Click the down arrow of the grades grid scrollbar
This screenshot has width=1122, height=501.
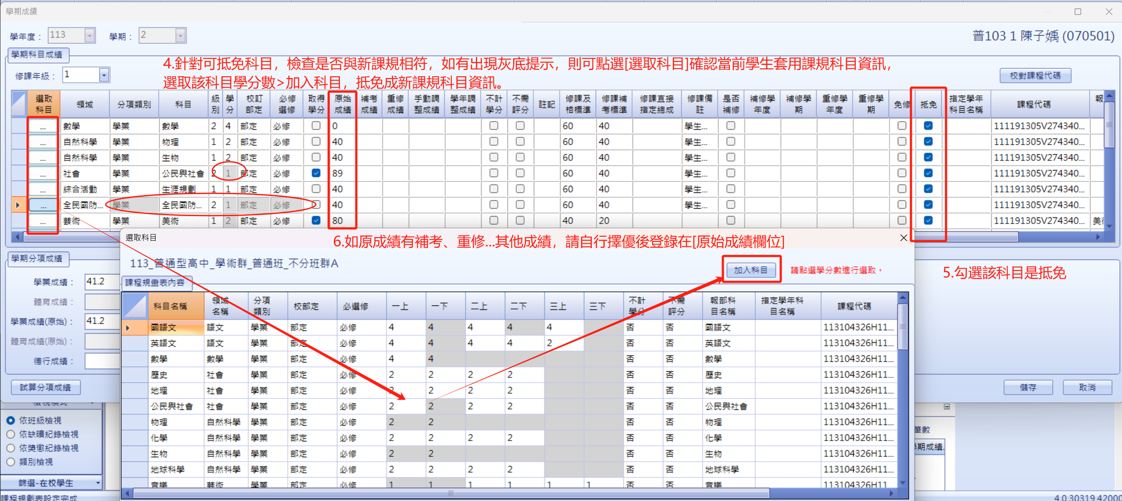pos(1109,226)
